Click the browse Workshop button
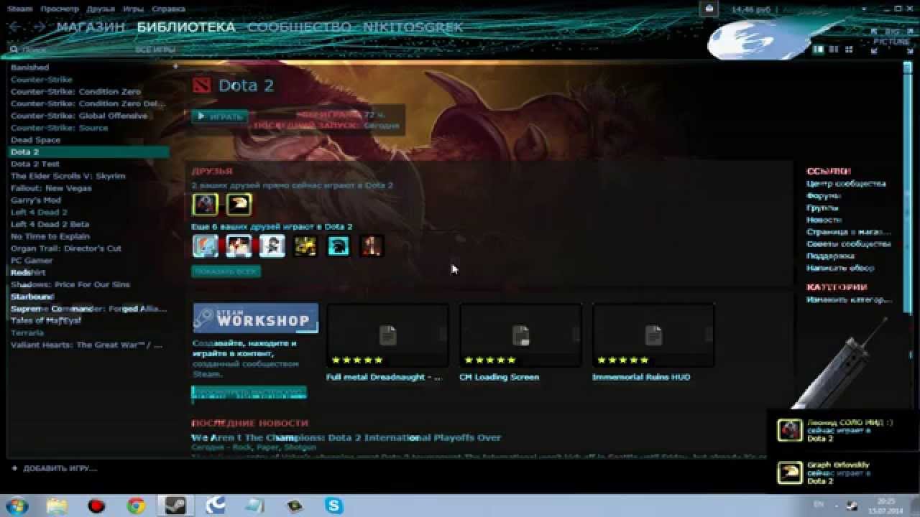 [x=249, y=393]
